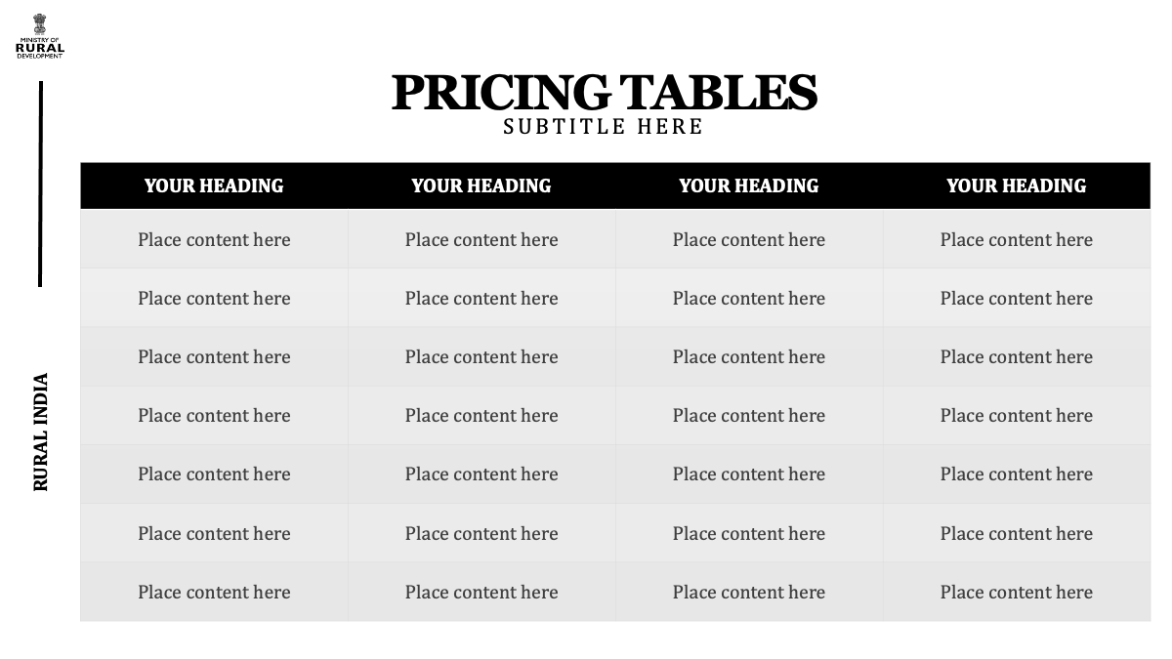
Task: Select the fourth column YOUR HEADING cell
Action: tap(1017, 185)
